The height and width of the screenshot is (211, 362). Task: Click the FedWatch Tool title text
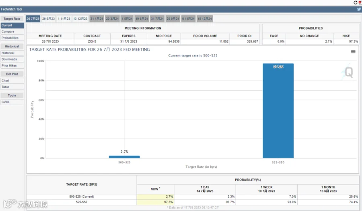12,9
